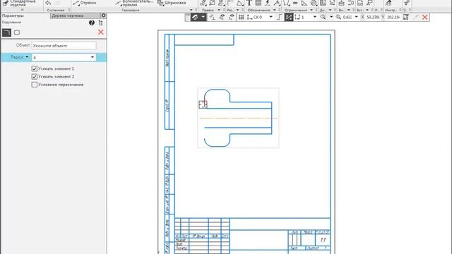Viewport: 452px width, 254px height.
Task: Click the title block sheet number 11
Action: [323, 240]
